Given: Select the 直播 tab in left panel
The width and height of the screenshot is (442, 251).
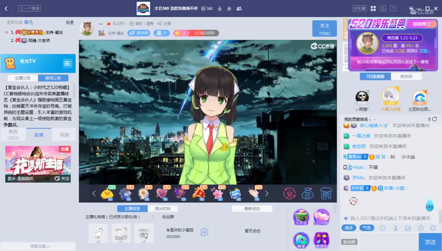Looking at the screenshot, I should coord(39,135).
